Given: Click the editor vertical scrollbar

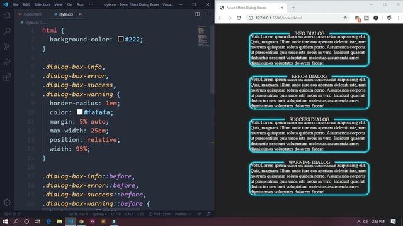Looking at the screenshot, I should 212,60.
